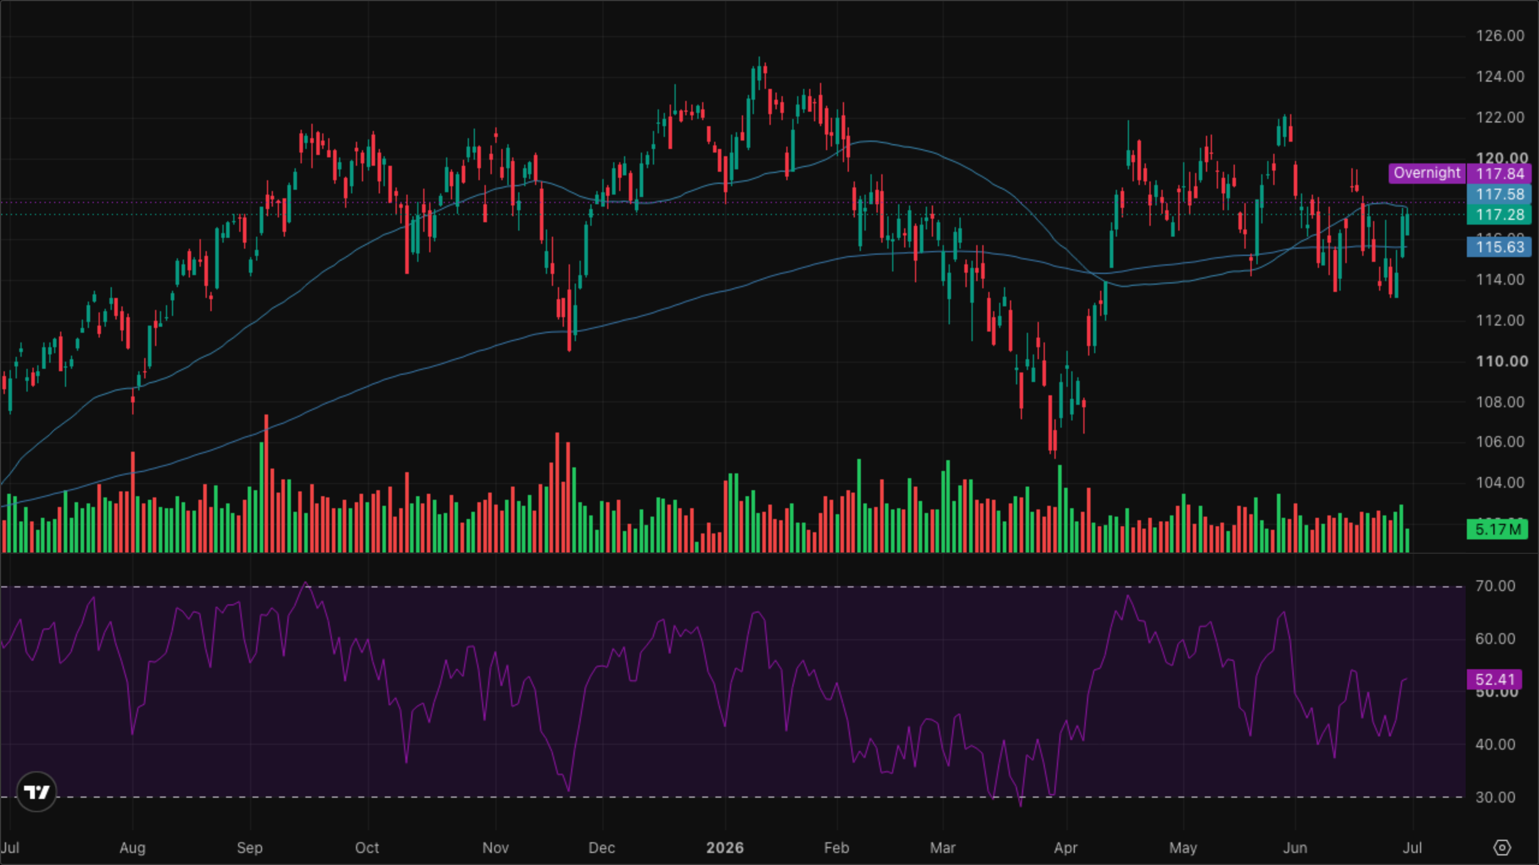
Task: Select the 117.58 moving average price tag
Action: [1499, 194]
